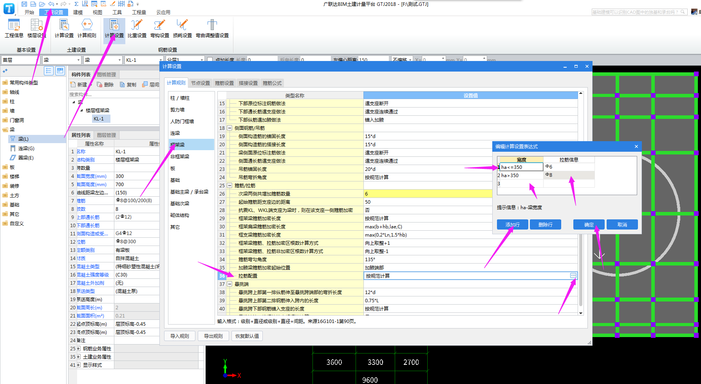Click the Undo arrow icon

pos(51,4)
